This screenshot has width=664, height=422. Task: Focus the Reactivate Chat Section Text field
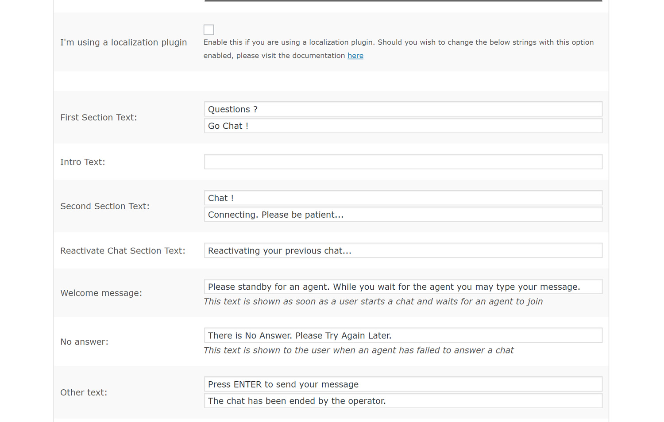pos(403,251)
